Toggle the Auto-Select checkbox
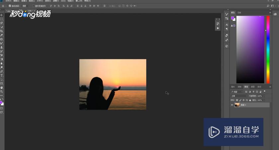279x150 pixels. tap(10, 6)
